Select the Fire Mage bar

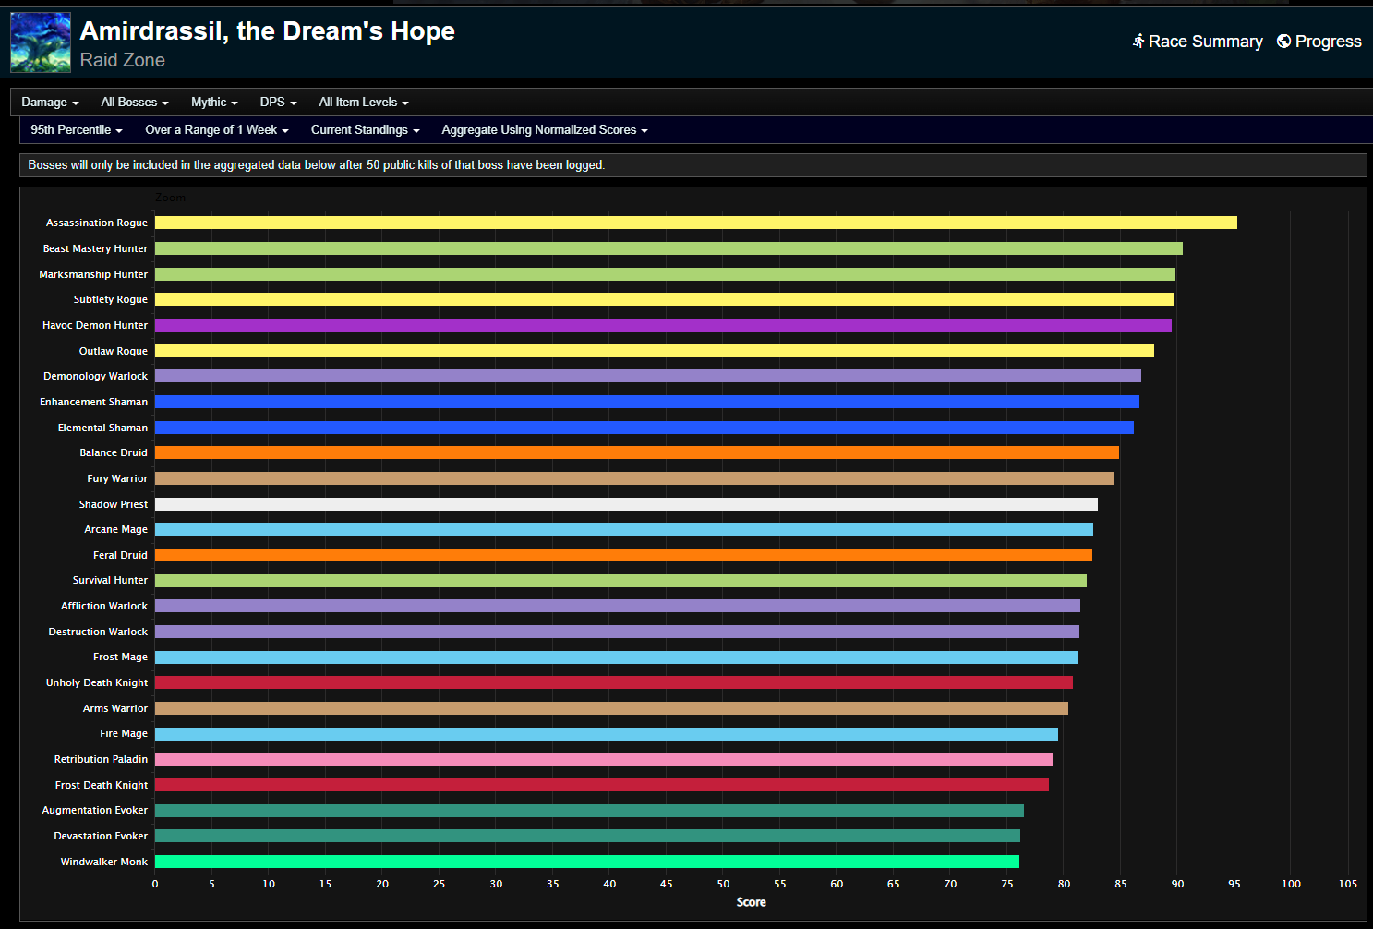(x=607, y=734)
